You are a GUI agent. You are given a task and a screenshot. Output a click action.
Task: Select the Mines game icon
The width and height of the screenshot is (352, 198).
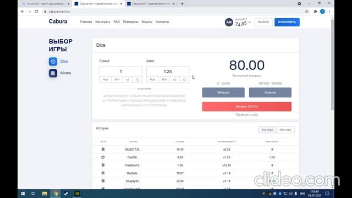pos(53,73)
